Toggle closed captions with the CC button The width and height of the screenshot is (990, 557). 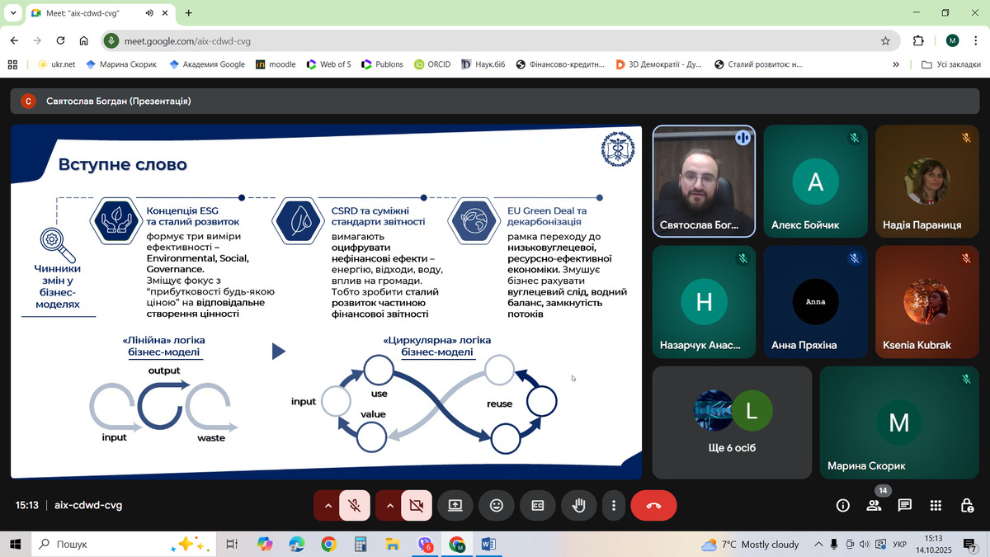(538, 506)
